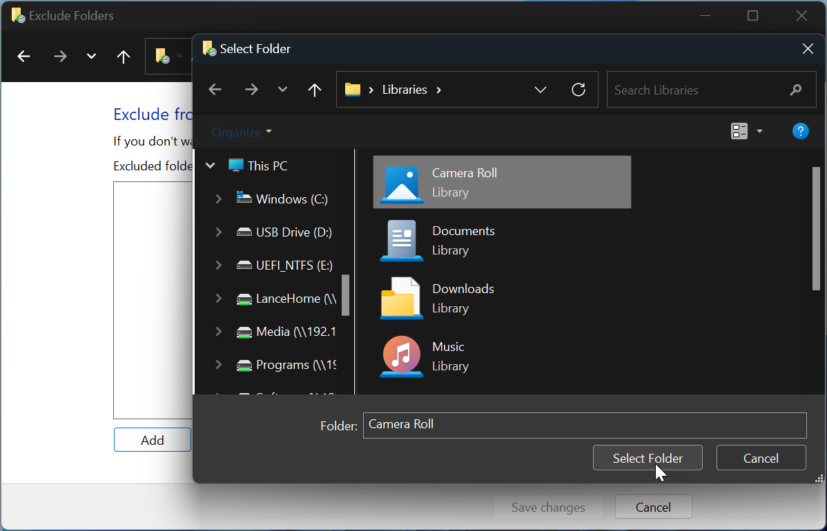
Task: Expand the Windows (C:) drive
Action: tap(220, 199)
